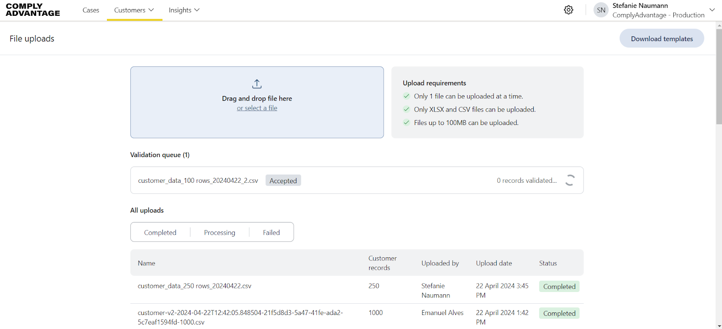
Task: Switch to the Failed uploads tab
Action: [271, 232]
